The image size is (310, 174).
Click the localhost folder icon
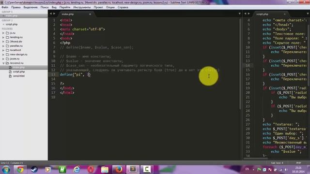8,50
